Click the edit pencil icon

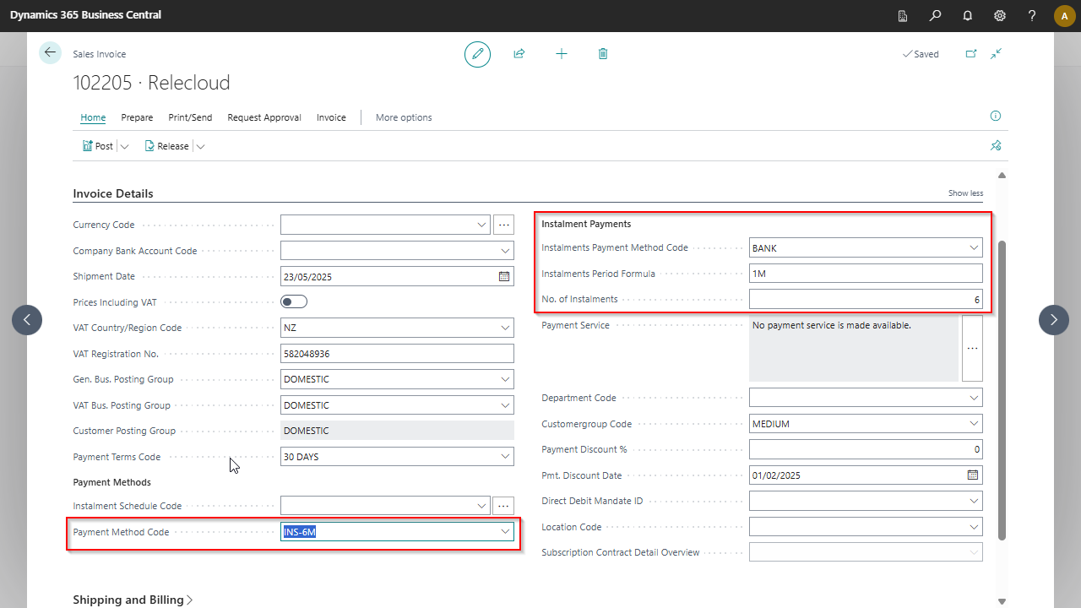click(x=477, y=54)
